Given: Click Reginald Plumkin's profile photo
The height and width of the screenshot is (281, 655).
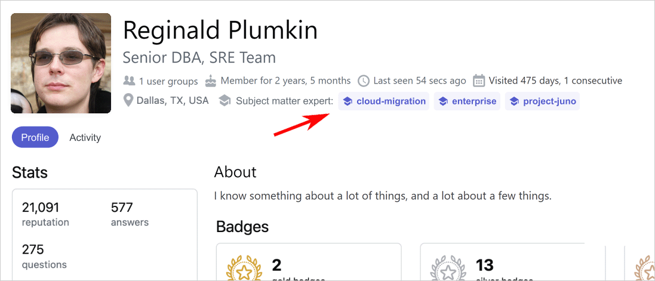Looking at the screenshot, I should pyautogui.click(x=61, y=63).
